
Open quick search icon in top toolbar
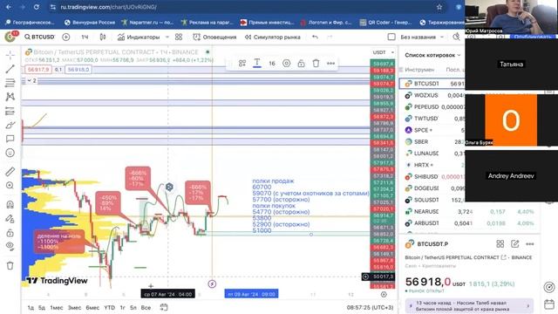coord(456,37)
